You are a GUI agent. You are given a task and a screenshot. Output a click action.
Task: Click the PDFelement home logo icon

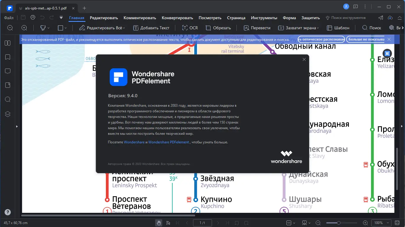coord(10,8)
